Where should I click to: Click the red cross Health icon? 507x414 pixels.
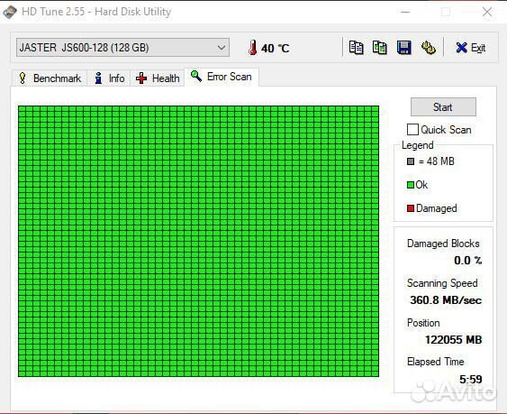click(141, 78)
